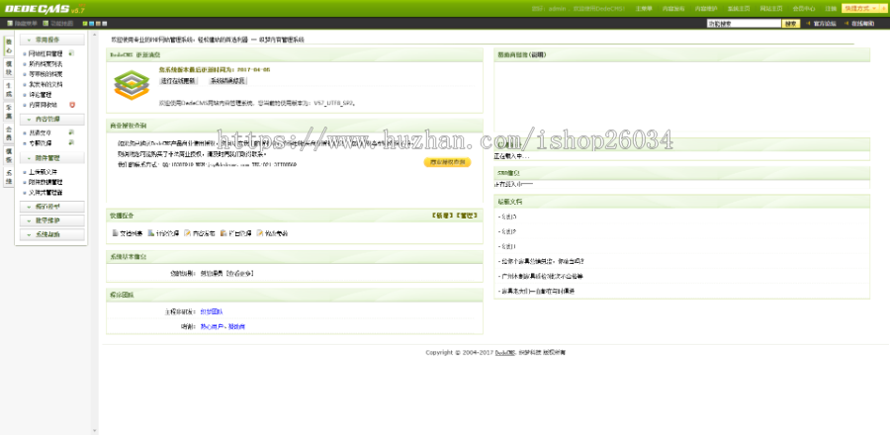890x435 pixels.
Task: Switch to the 核心 vertical tab
Action: click(9, 45)
